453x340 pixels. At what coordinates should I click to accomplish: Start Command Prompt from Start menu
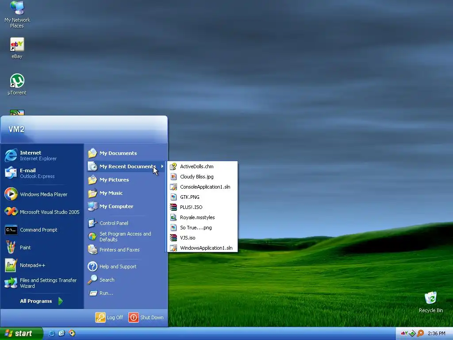tap(42, 230)
